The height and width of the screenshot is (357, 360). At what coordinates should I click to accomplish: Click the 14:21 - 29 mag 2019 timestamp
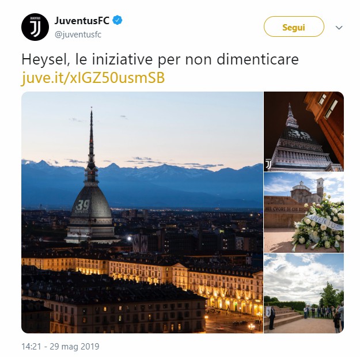click(60, 347)
